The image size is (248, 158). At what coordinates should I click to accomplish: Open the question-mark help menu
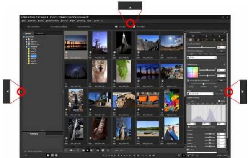click(102, 21)
